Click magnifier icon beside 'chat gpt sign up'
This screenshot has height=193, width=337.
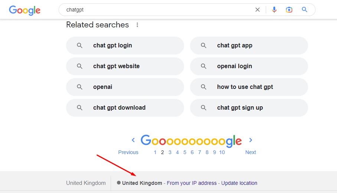tap(203, 108)
